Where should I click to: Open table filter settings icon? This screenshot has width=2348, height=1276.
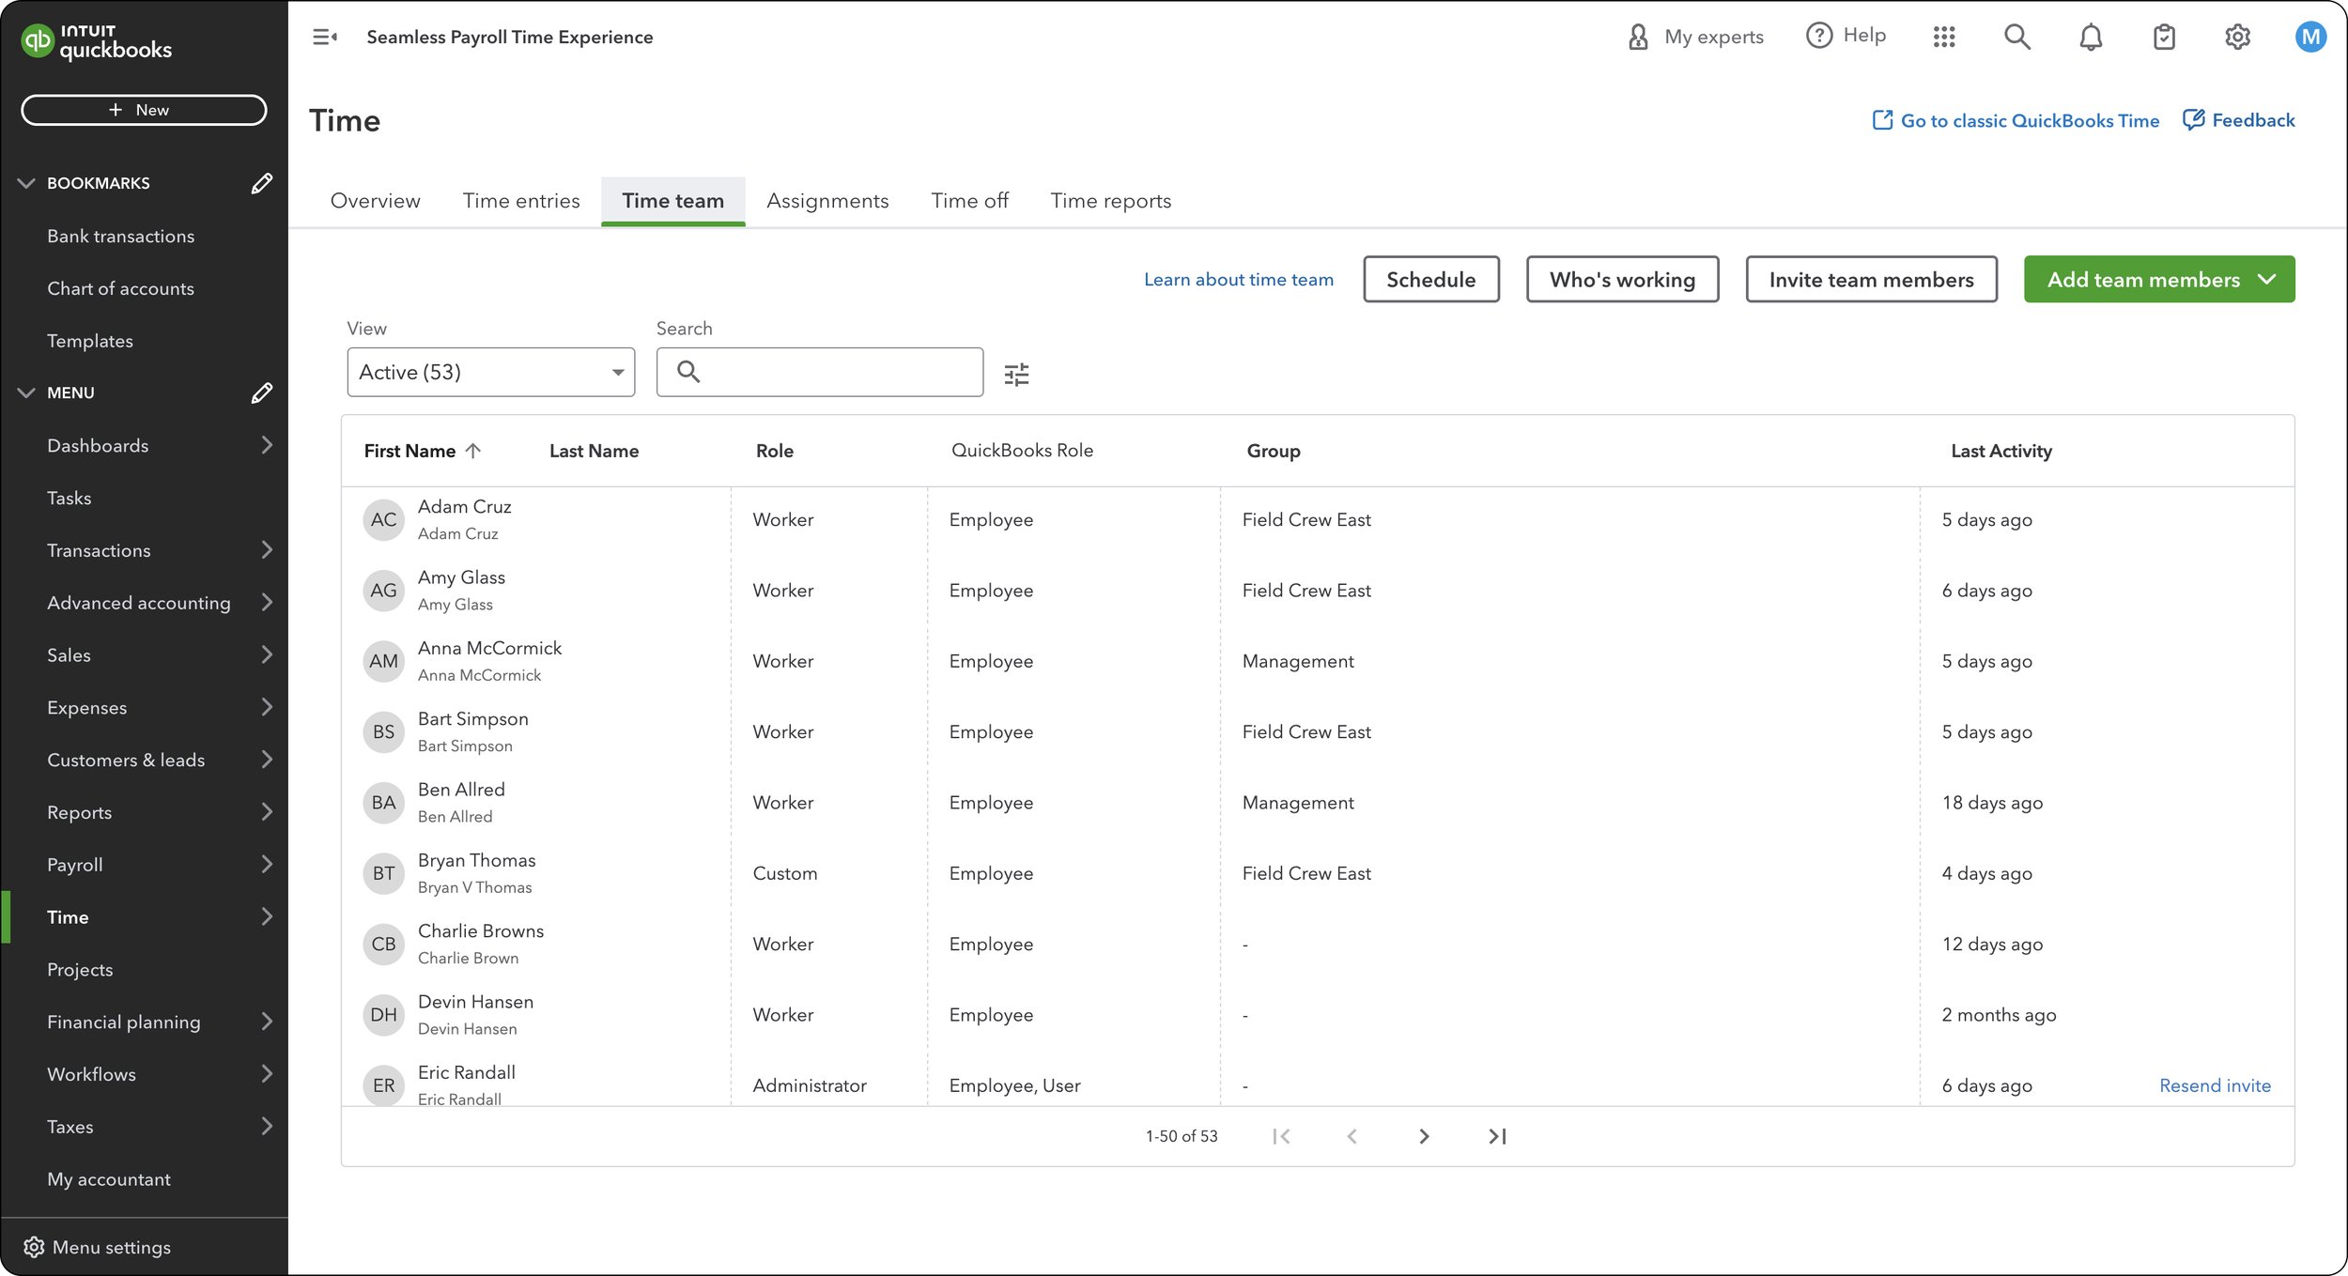1016,375
